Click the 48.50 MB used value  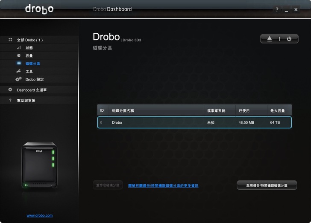[x=246, y=122]
